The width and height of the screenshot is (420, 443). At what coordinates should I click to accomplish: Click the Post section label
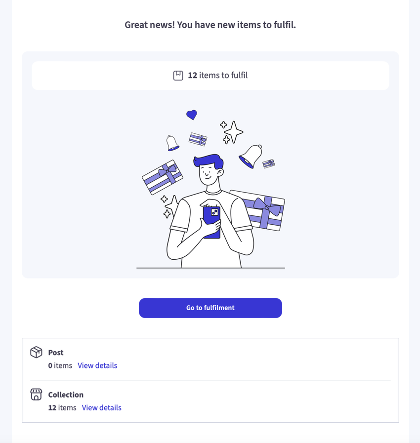click(56, 353)
